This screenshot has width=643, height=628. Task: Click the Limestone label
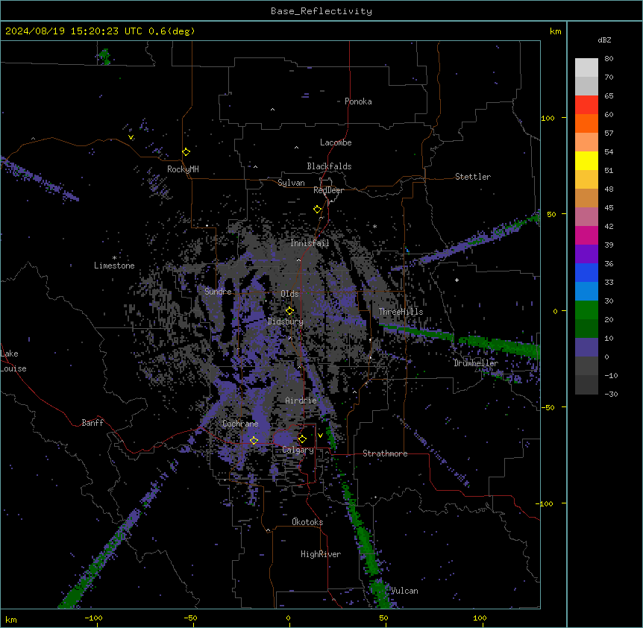[x=114, y=266]
